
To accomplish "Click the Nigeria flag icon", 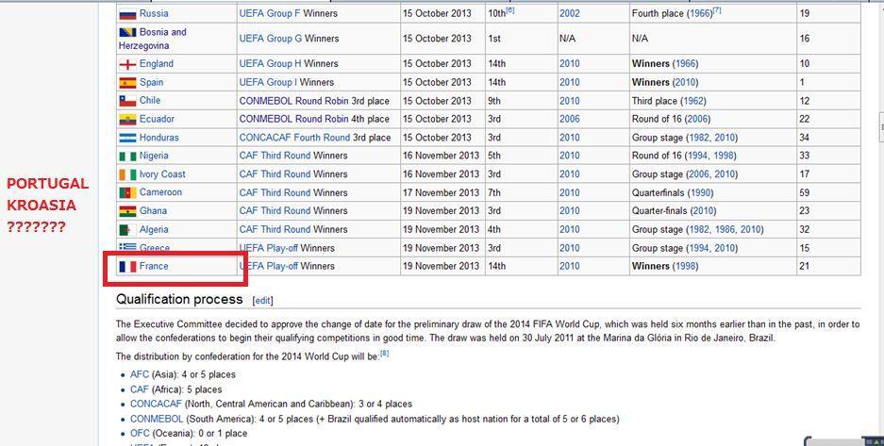I will coord(127,156).
